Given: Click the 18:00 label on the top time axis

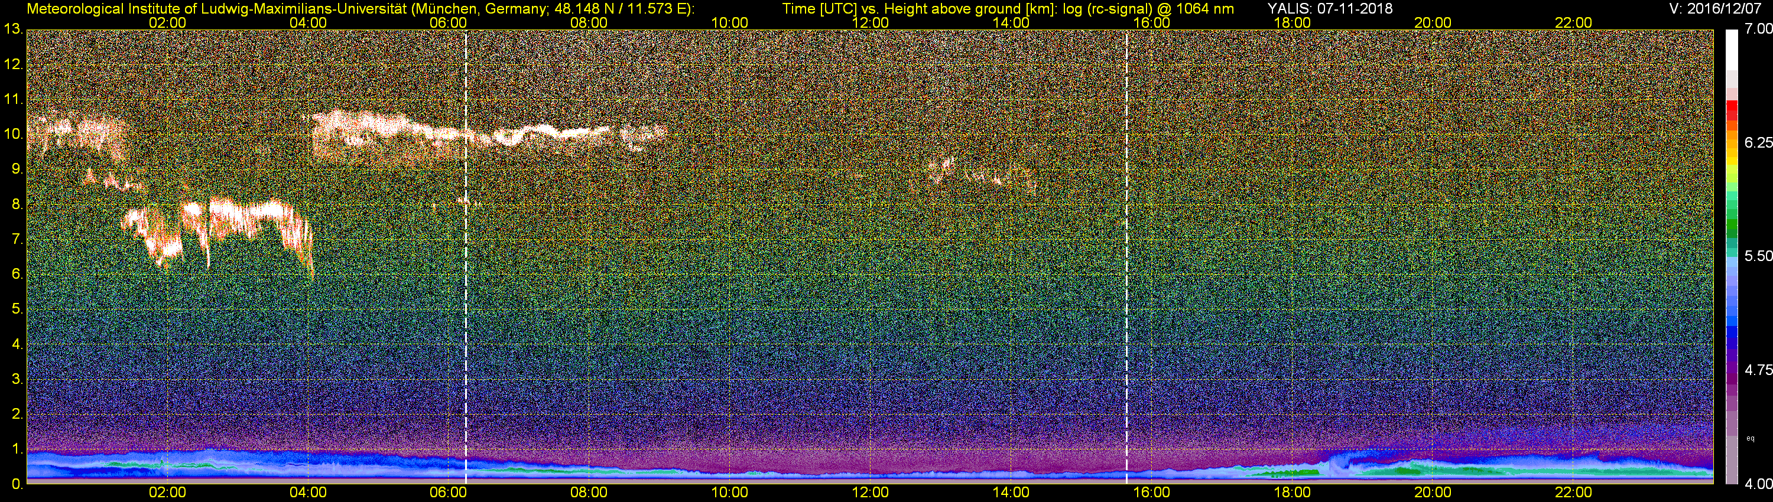Looking at the screenshot, I should pos(1293,22).
